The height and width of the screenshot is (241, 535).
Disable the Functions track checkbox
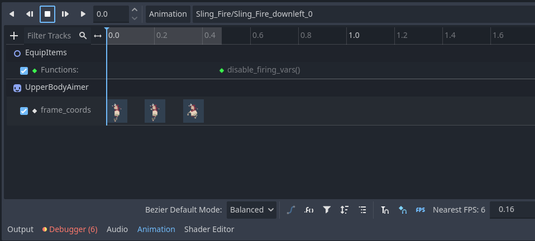24,70
